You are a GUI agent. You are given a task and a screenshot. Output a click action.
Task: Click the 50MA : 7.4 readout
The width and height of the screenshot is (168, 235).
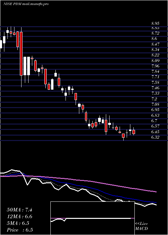click(x=19, y=210)
